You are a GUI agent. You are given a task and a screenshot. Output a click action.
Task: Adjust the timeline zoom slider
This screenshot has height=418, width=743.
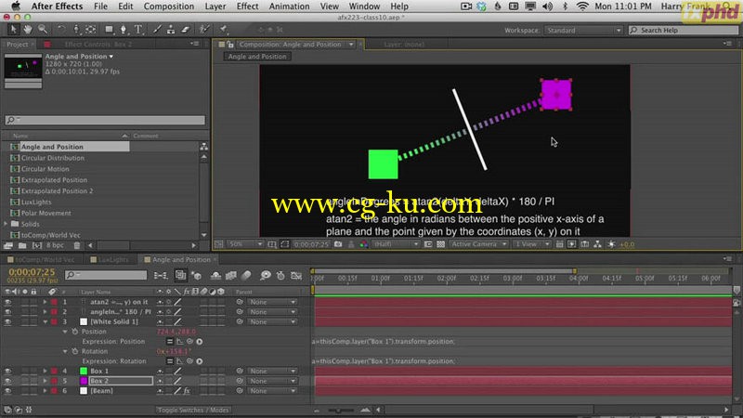[x=341, y=410]
